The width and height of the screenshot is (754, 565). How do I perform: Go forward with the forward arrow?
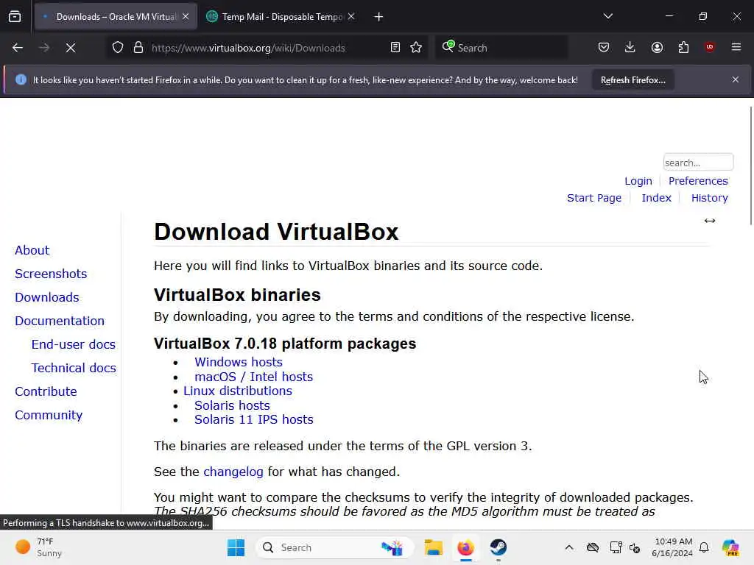pyautogui.click(x=44, y=48)
